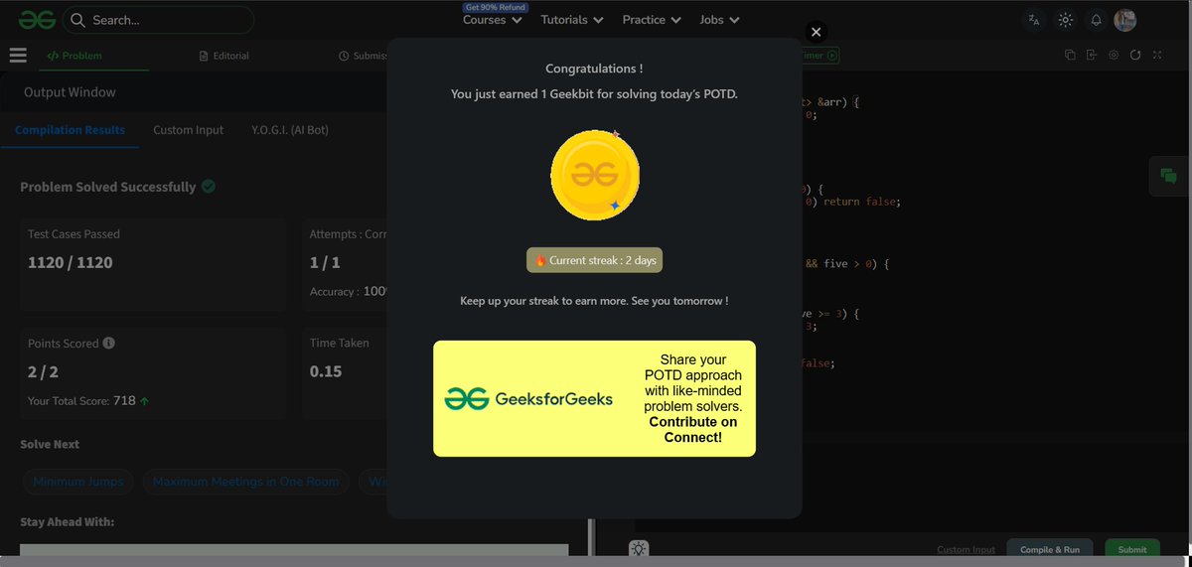
Task: Click the Submit button
Action: (x=1132, y=549)
